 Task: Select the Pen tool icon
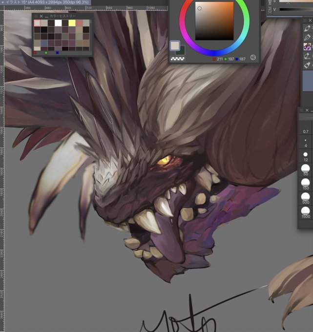pyautogui.click(x=307, y=28)
